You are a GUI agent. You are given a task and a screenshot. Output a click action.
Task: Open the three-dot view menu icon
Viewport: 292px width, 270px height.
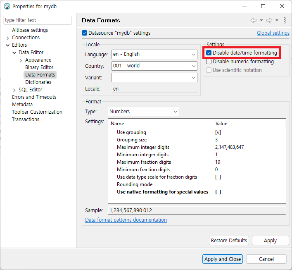[x=285, y=20]
